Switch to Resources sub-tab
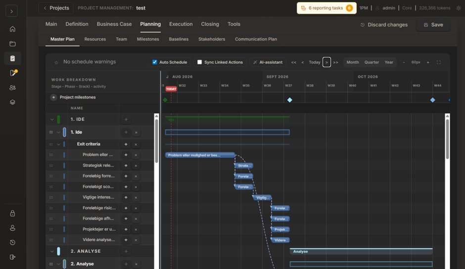Screen dimensions: 465x269 95,39
